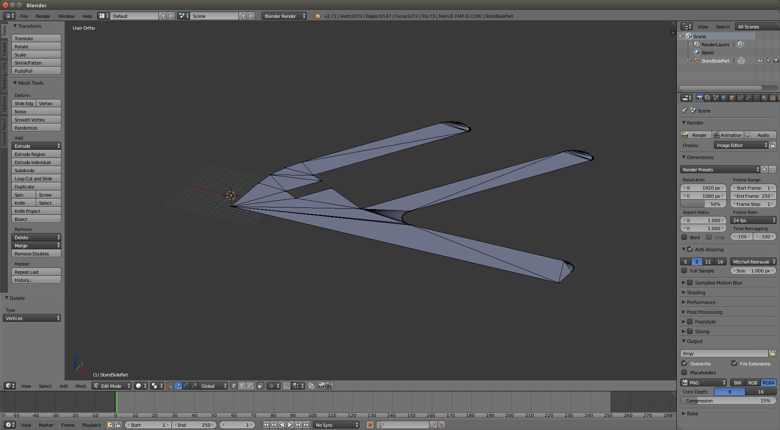Screen dimensions: 780x430
Task: Enable the Placeholders checkbox
Action: tap(685, 372)
